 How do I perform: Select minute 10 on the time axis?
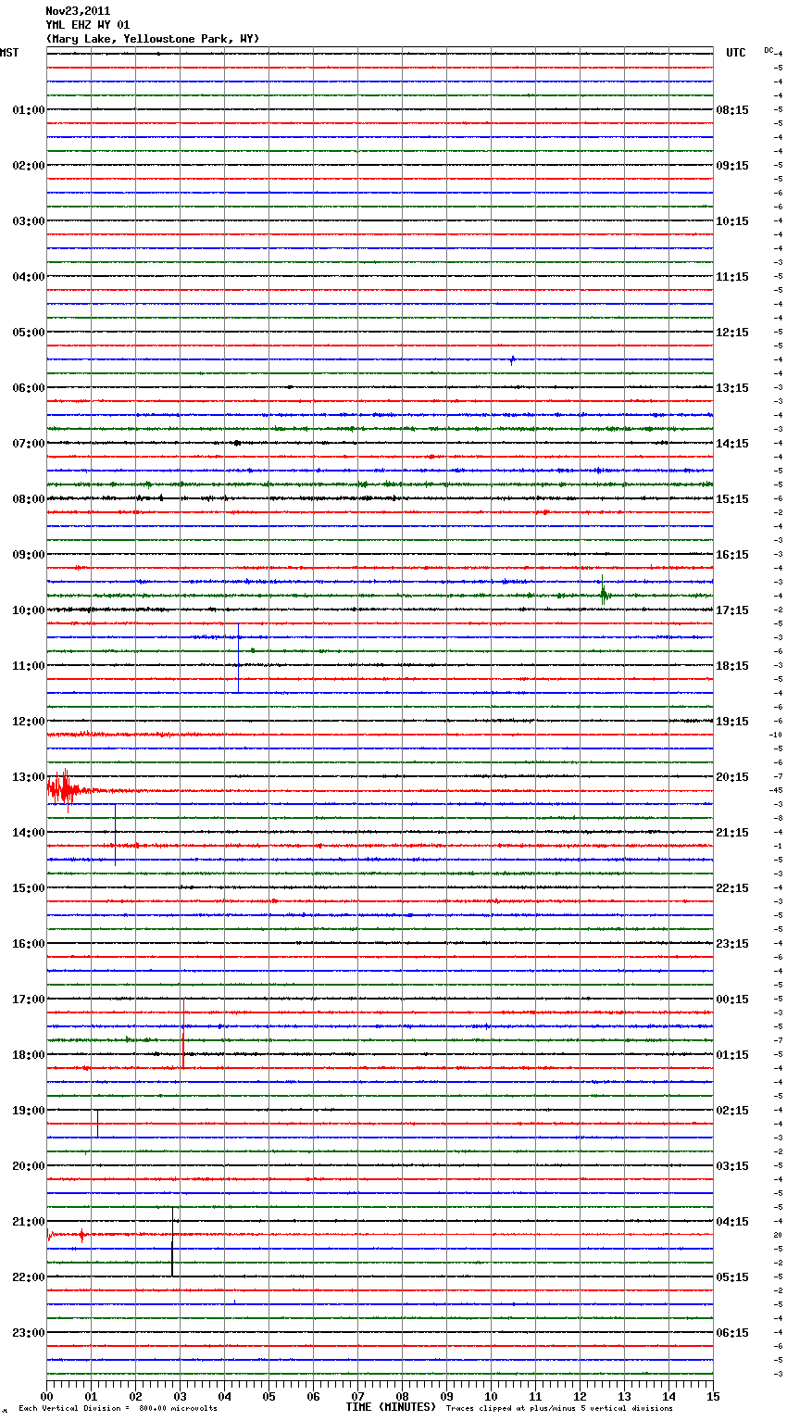pos(491,1396)
